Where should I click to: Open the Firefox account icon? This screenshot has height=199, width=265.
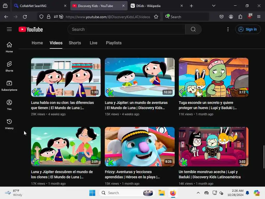point(231,17)
